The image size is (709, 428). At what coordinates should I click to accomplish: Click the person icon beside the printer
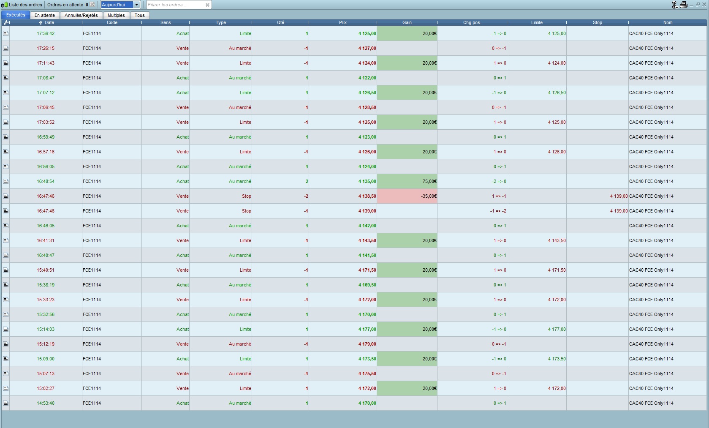[x=675, y=5]
